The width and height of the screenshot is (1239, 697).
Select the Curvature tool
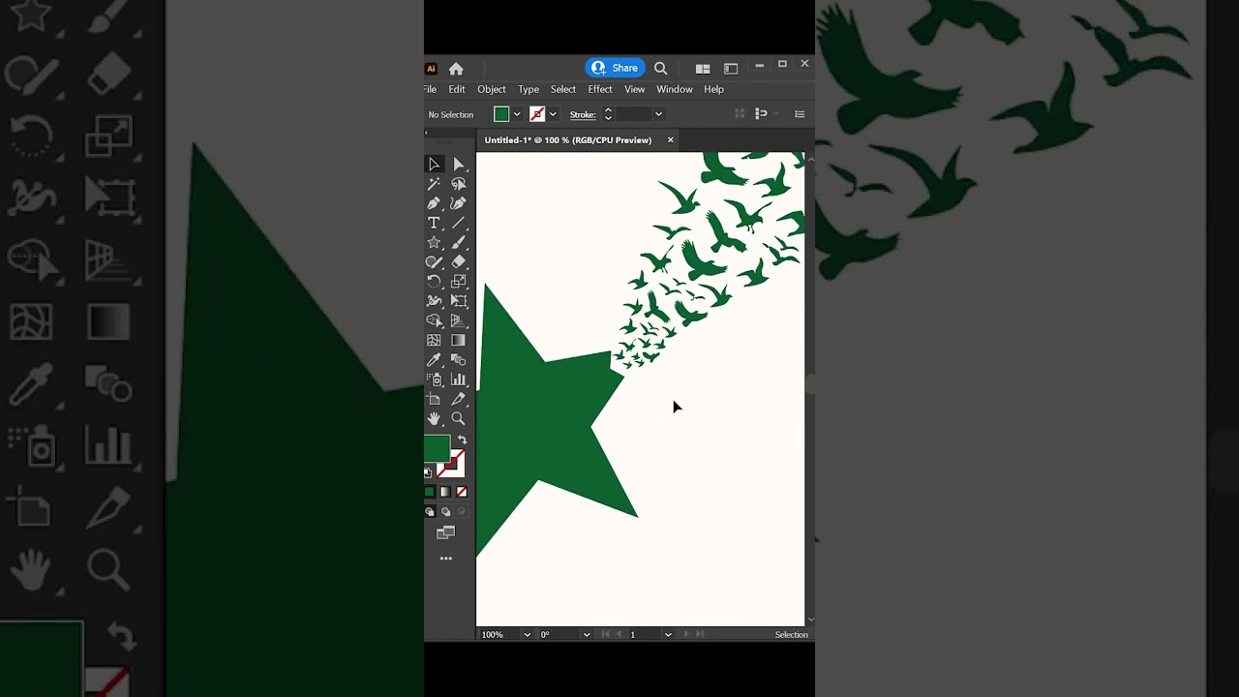tap(459, 203)
